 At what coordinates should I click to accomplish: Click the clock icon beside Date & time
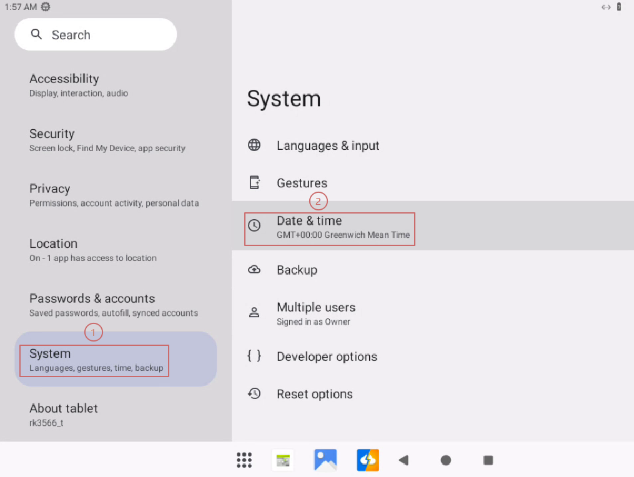(254, 225)
